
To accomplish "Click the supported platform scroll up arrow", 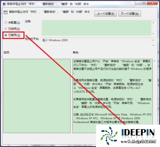I will [x=153, y=40].
